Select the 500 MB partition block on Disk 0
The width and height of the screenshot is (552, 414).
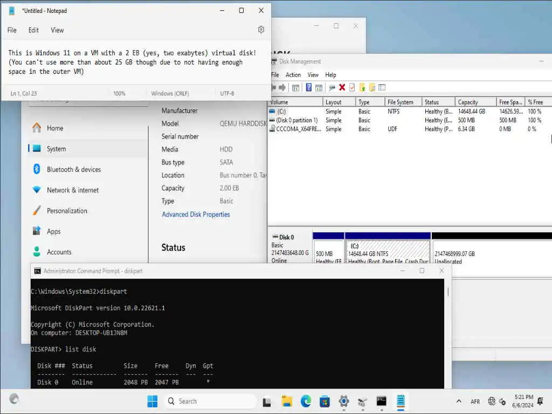click(328, 248)
